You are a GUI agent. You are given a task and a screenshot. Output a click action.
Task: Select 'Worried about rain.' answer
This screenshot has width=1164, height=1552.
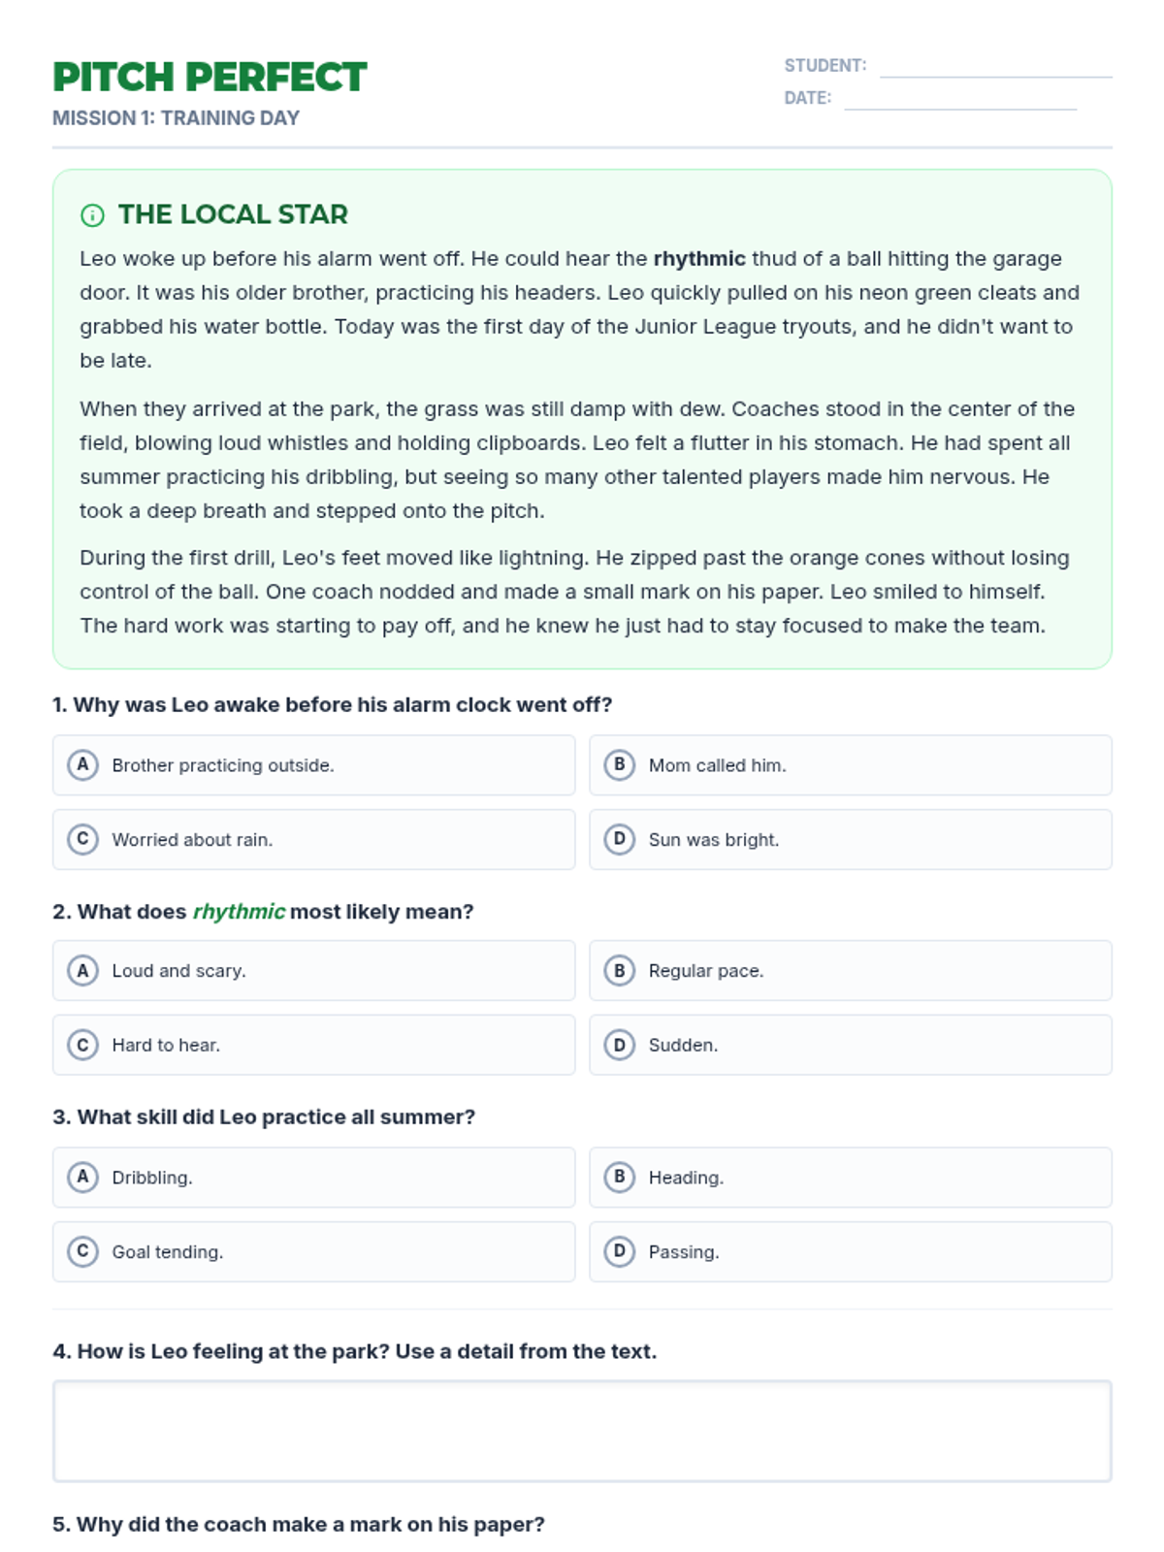(313, 840)
